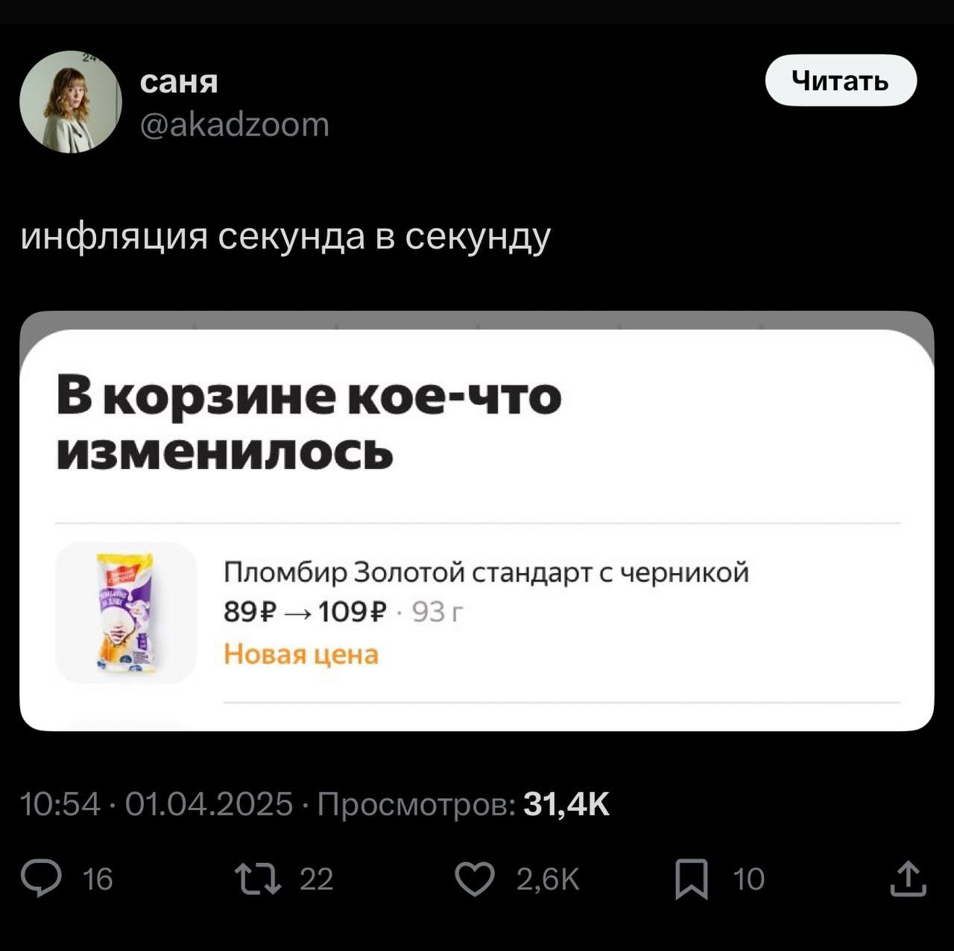
Task: Bookmark the tweet
Action: tap(691, 879)
